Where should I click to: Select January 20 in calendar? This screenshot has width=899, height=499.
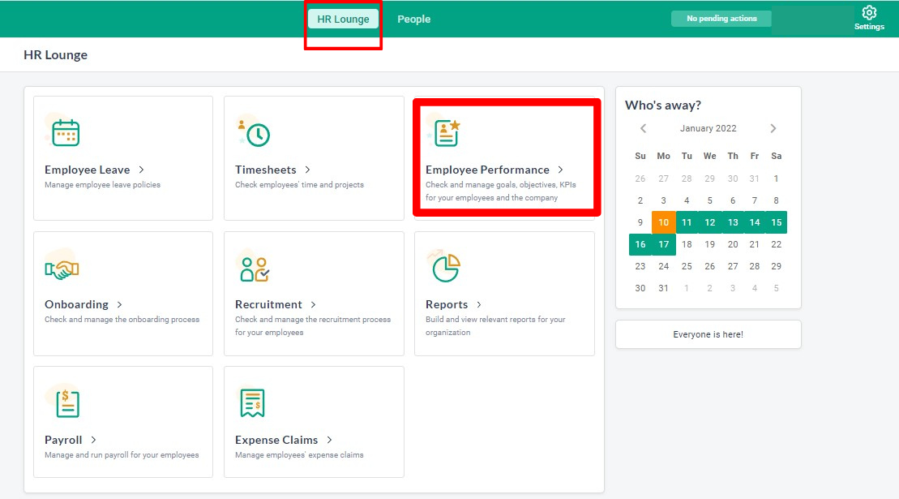733,244
